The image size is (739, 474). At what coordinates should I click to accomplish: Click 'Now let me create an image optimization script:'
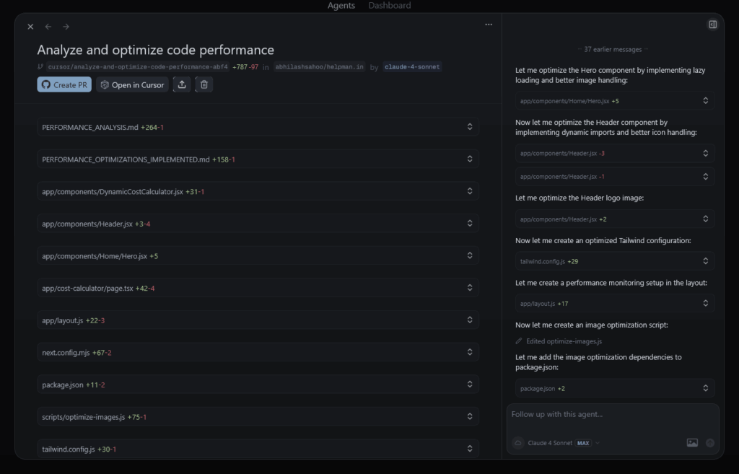(592, 325)
